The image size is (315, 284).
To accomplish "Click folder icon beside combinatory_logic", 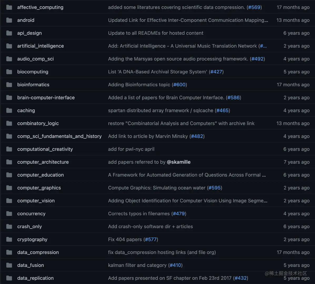I will [9, 123].
